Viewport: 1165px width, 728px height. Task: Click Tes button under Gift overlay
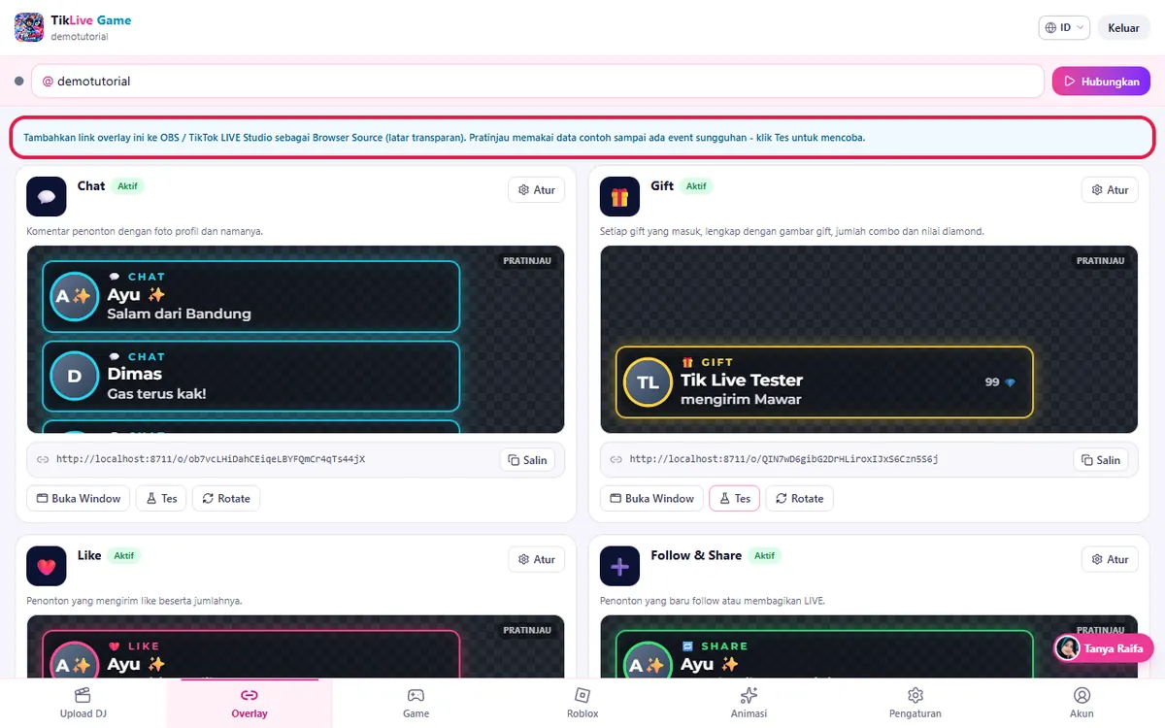734,499
